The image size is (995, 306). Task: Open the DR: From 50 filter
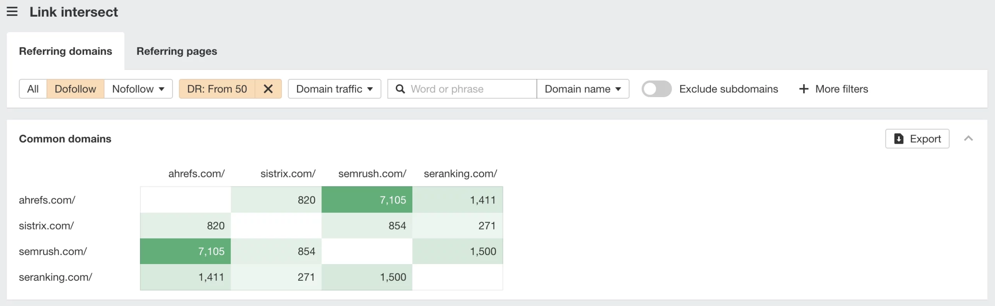tap(217, 89)
